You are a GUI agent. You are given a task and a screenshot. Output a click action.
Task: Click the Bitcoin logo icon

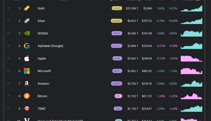[x=27, y=96]
